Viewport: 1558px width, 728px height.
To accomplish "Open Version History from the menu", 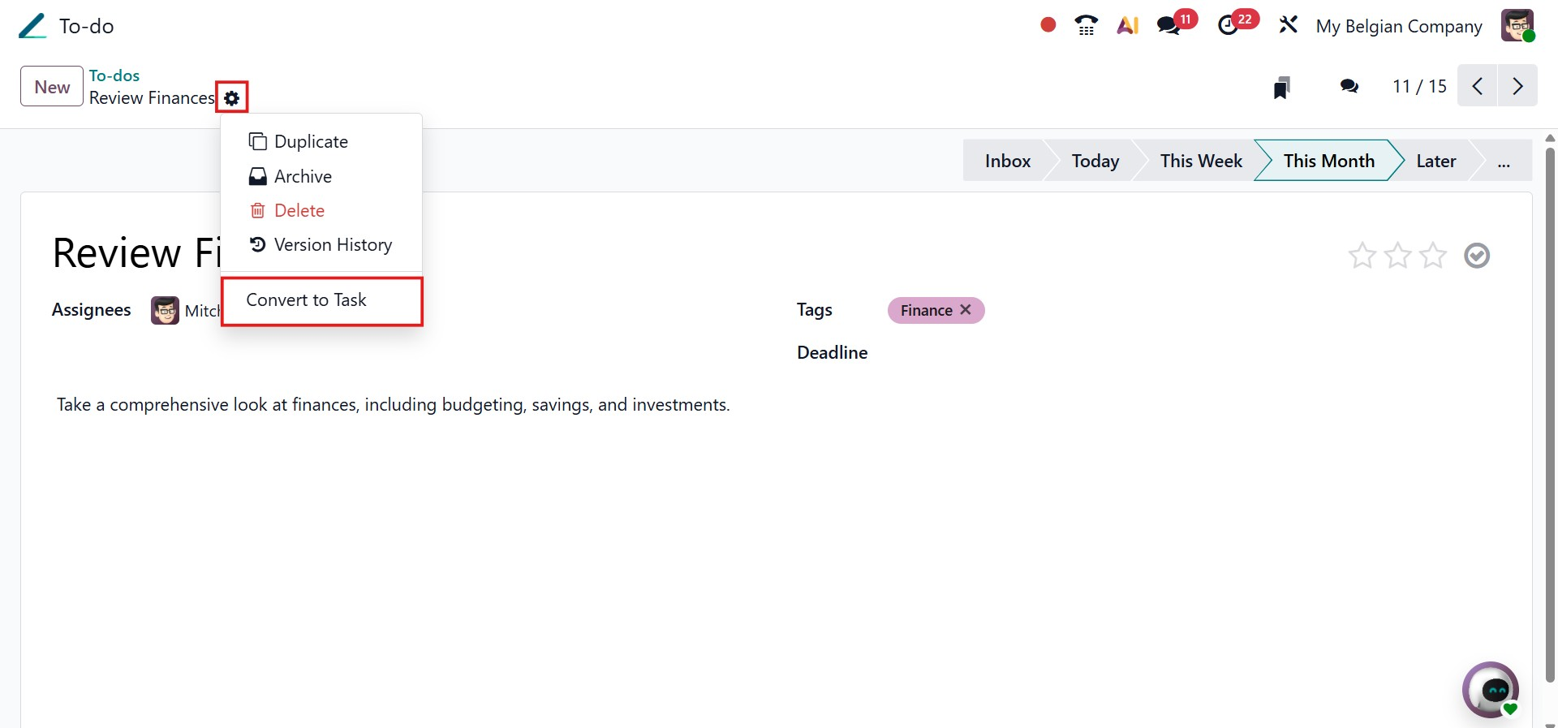I will click(x=321, y=244).
